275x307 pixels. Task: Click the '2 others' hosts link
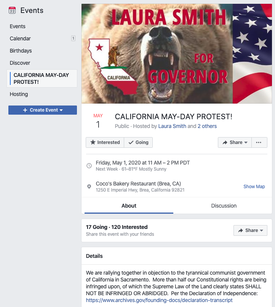[x=207, y=126]
